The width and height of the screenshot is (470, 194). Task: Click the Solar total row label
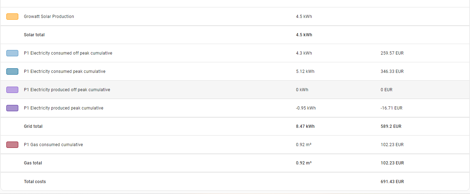[x=34, y=35]
